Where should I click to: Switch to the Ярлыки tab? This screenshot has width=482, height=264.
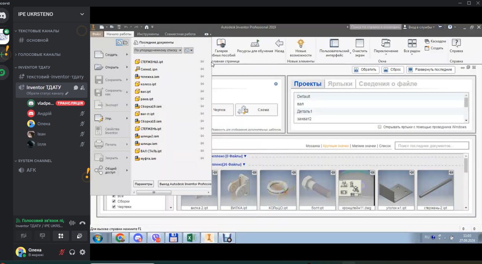pyautogui.click(x=340, y=84)
